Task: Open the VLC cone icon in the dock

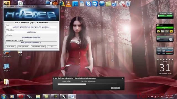Action: (x=69, y=4)
